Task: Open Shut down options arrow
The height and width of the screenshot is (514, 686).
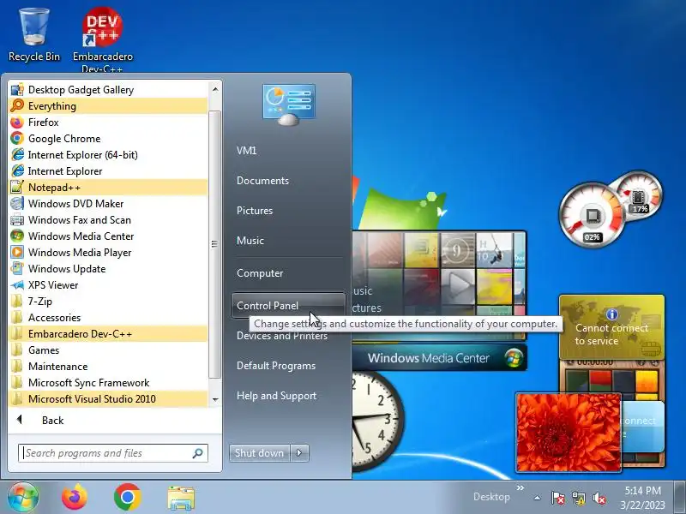Action: 299,453
